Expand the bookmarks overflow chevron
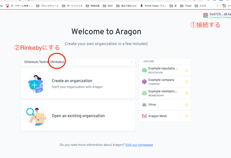The height and width of the screenshot is (158, 231). 218,6
